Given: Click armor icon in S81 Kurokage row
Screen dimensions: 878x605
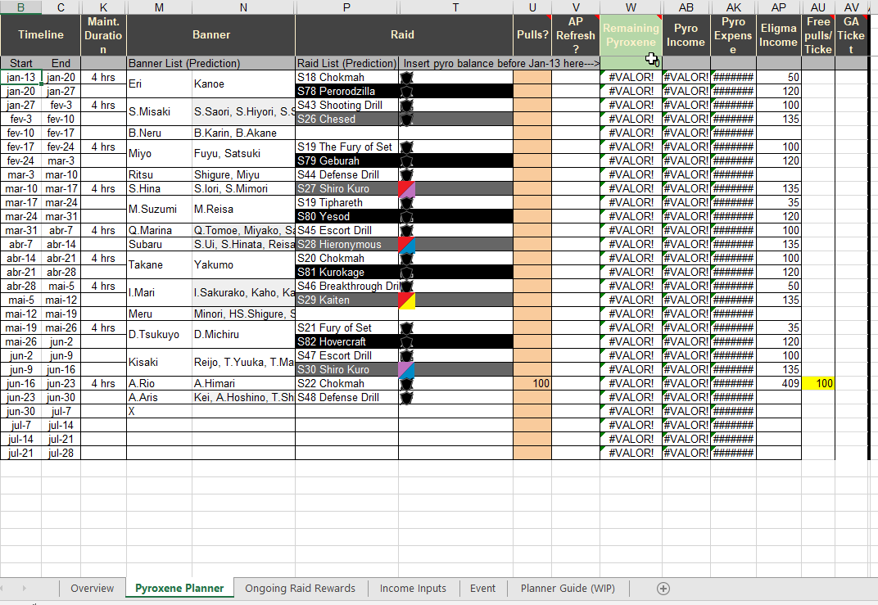Looking at the screenshot, I should (406, 272).
